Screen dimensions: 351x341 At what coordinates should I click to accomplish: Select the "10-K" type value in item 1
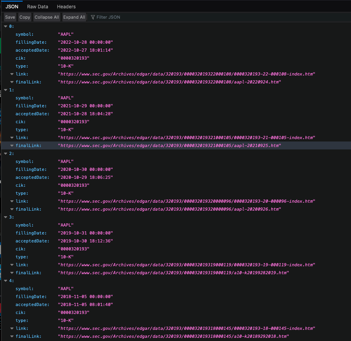pos(66,130)
